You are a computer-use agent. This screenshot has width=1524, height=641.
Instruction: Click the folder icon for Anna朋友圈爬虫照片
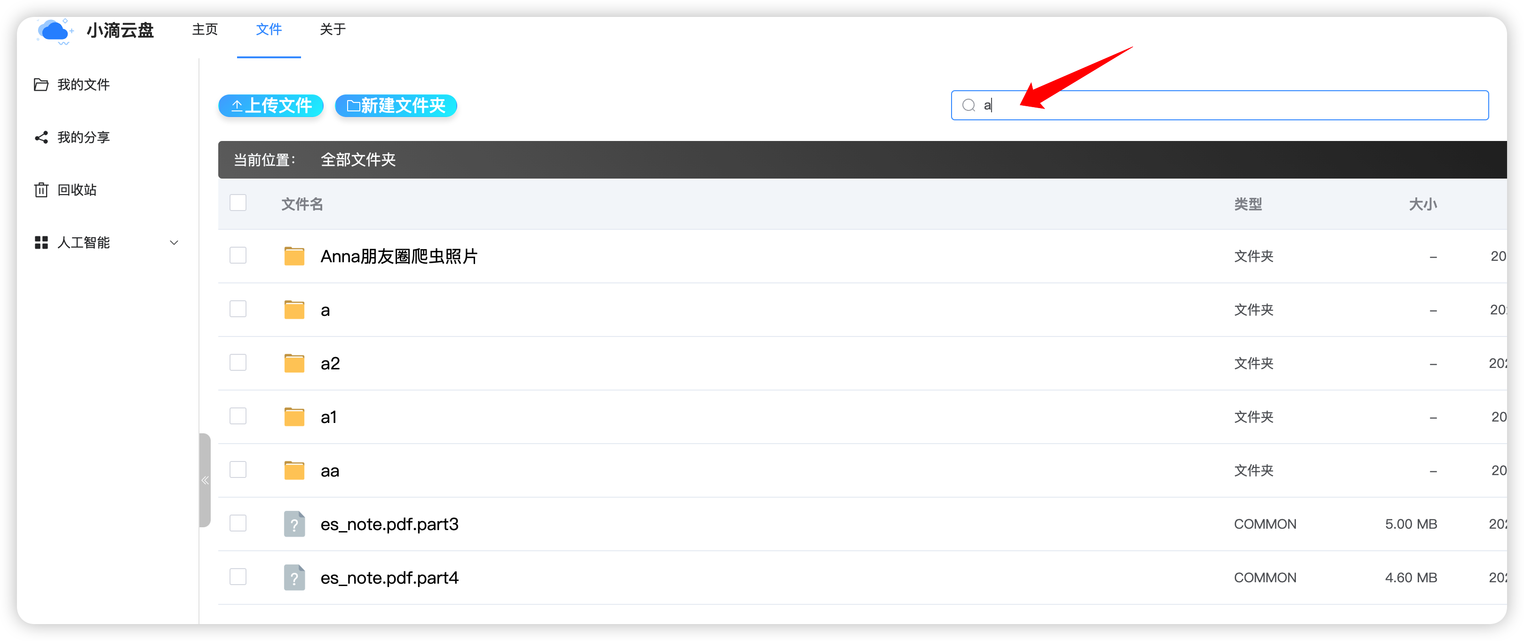(x=294, y=256)
